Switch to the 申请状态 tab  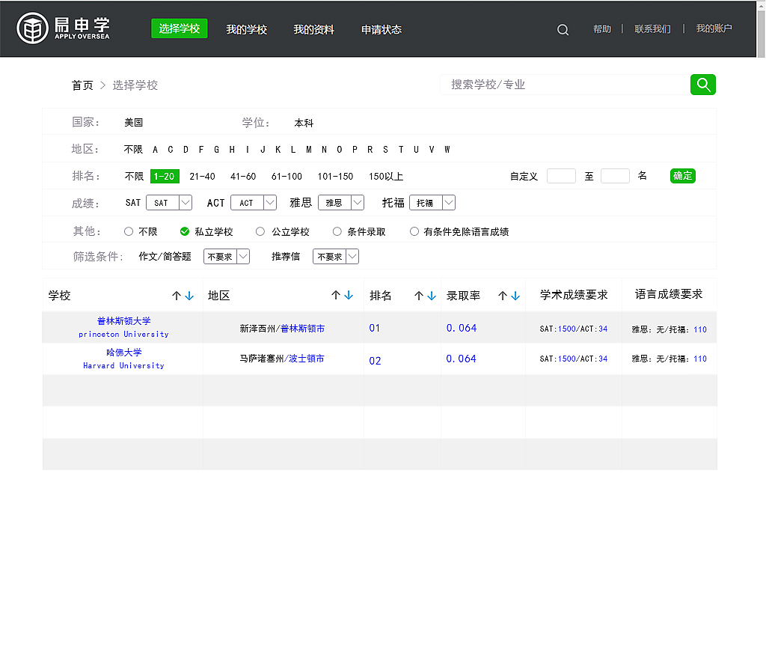point(382,29)
